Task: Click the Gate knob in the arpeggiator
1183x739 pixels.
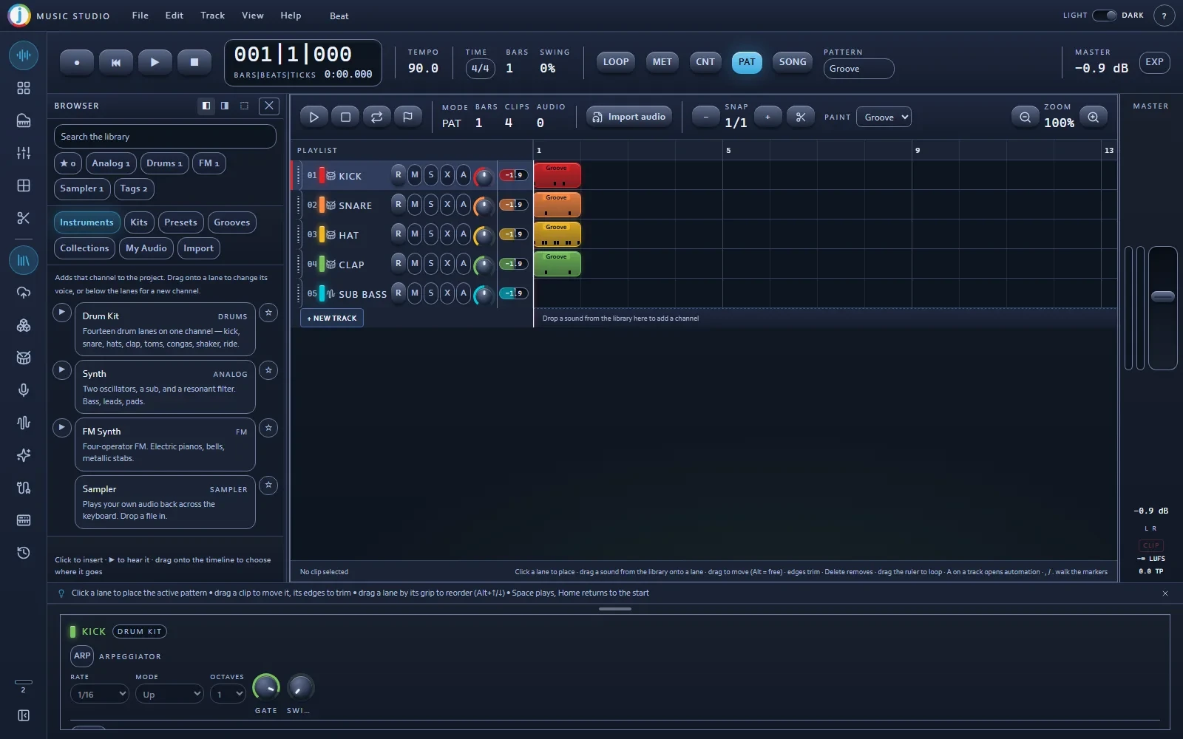Action: point(266,688)
